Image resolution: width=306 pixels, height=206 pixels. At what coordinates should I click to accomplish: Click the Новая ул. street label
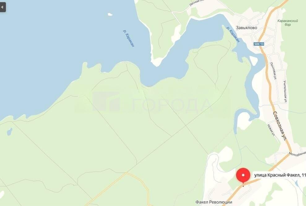point(271,130)
